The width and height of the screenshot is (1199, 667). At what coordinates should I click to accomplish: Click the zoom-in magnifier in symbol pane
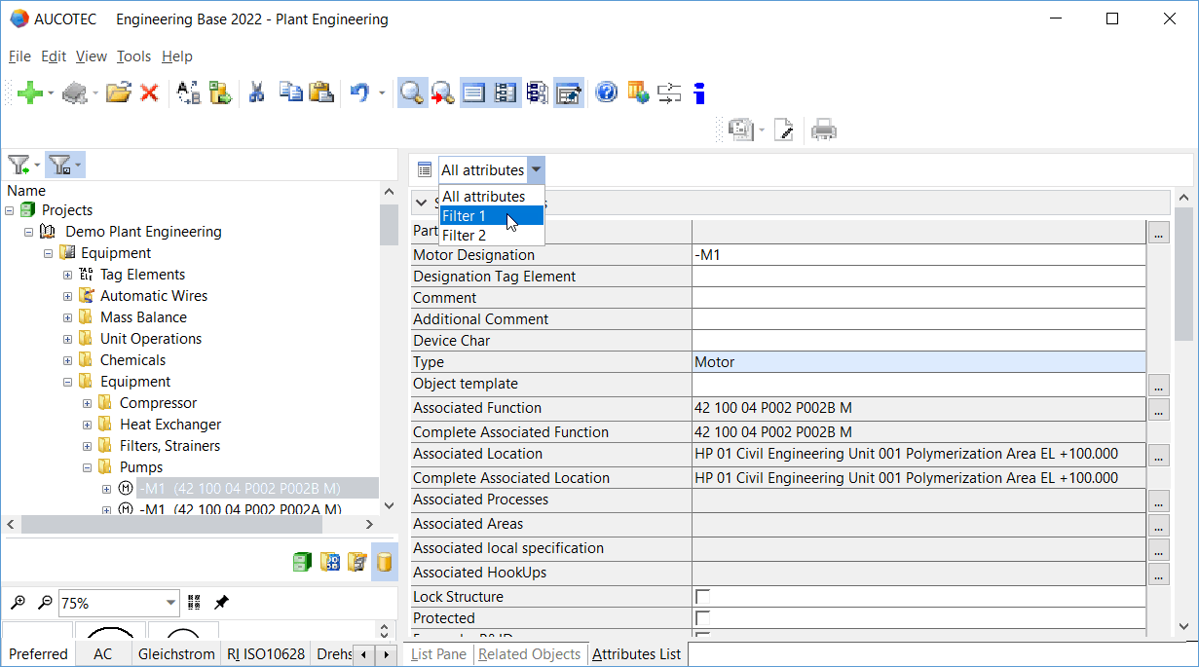coord(19,603)
